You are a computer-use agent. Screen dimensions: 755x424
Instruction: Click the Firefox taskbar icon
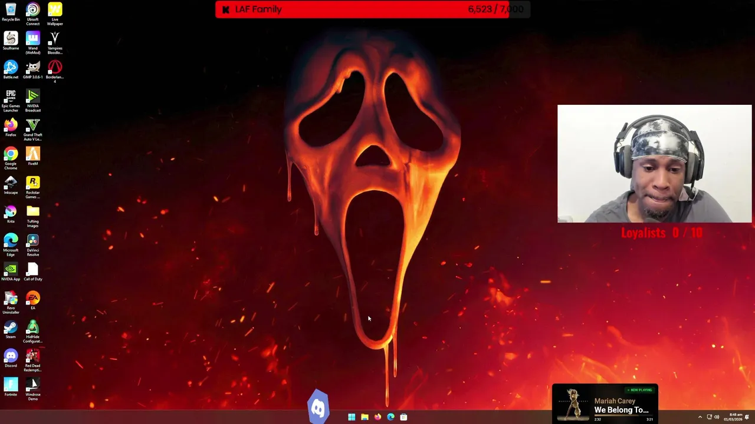[377, 417]
